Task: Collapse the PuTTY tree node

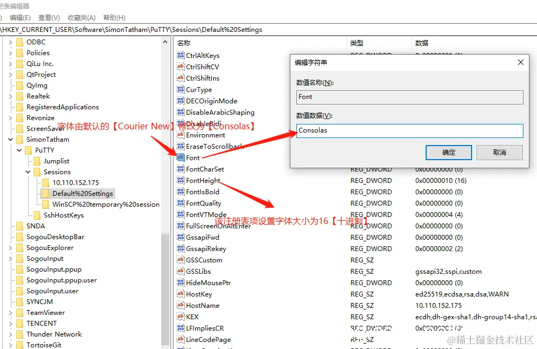Action: pyautogui.click(x=19, y=150)
